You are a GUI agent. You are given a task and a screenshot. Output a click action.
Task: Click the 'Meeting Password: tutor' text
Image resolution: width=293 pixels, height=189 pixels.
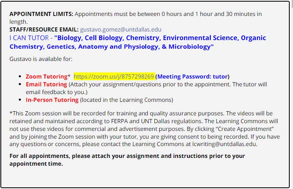(192, 76)
